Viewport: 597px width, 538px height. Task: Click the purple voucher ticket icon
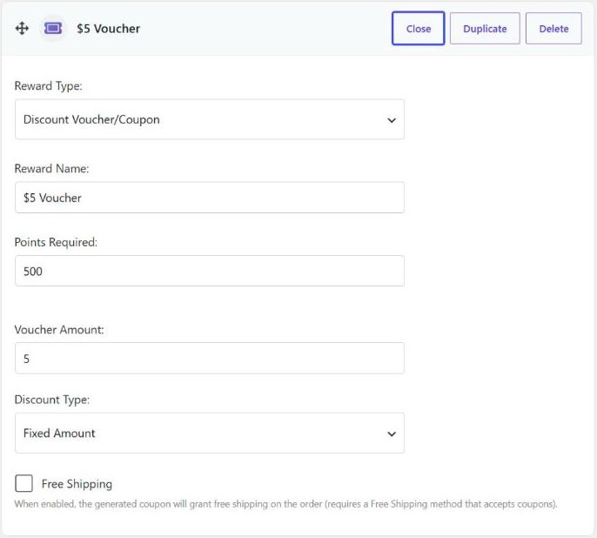[53, 28]
